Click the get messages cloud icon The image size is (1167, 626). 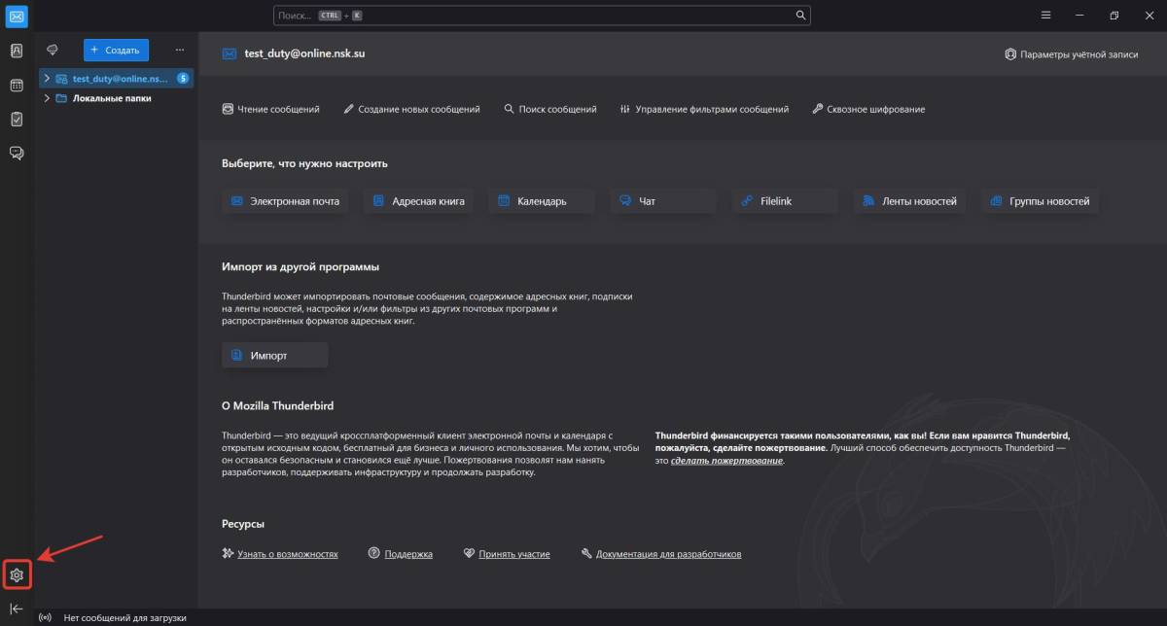coord(53,50)
